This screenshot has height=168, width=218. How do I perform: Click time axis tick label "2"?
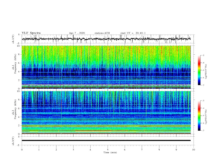[x=56, y=150]
